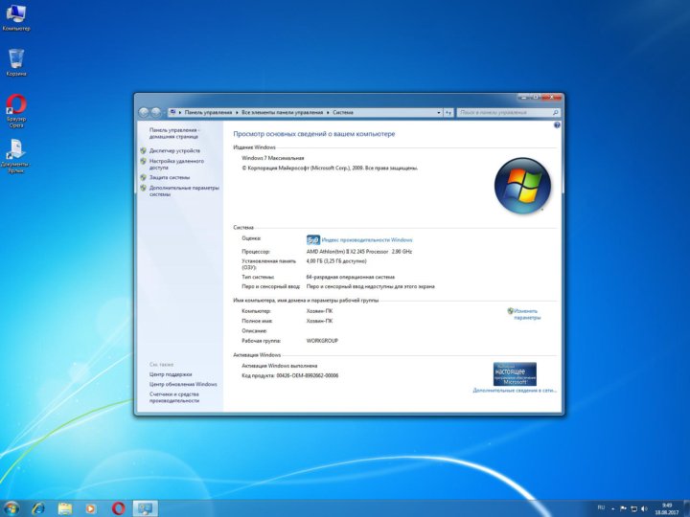The image size is (690, 517).
Task: Click the Все элементы панели управления breadcrumb
Action: coord(282,113)
